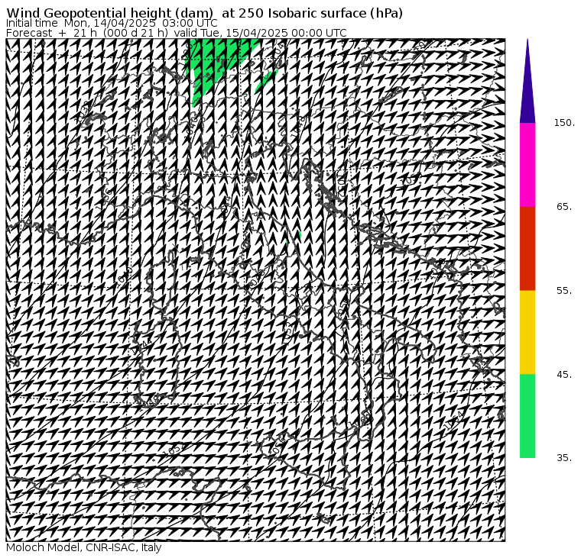This screenshot has height=558, width=581.
Task: Click the 'Moloch Model, CNR-ISAC, Italy' credit
Action: click(84, 547)
